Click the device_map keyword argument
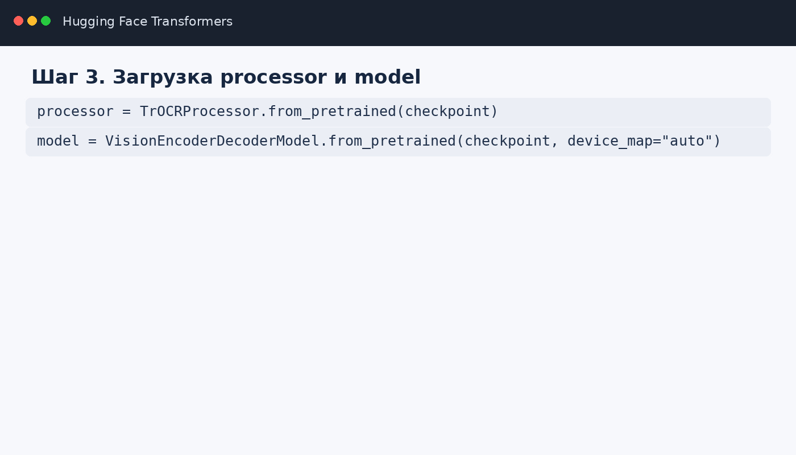Screen dimensions: 796x455 [x=610, y=141]
